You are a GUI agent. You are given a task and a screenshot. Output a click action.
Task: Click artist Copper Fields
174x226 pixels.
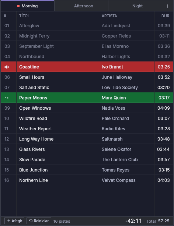click(116, 36)
